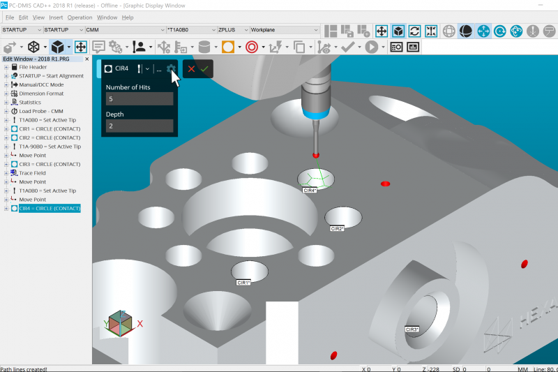Click the scale to fit icon
The width and height of the screenshot is (558, 372).
tap(431, 31)
